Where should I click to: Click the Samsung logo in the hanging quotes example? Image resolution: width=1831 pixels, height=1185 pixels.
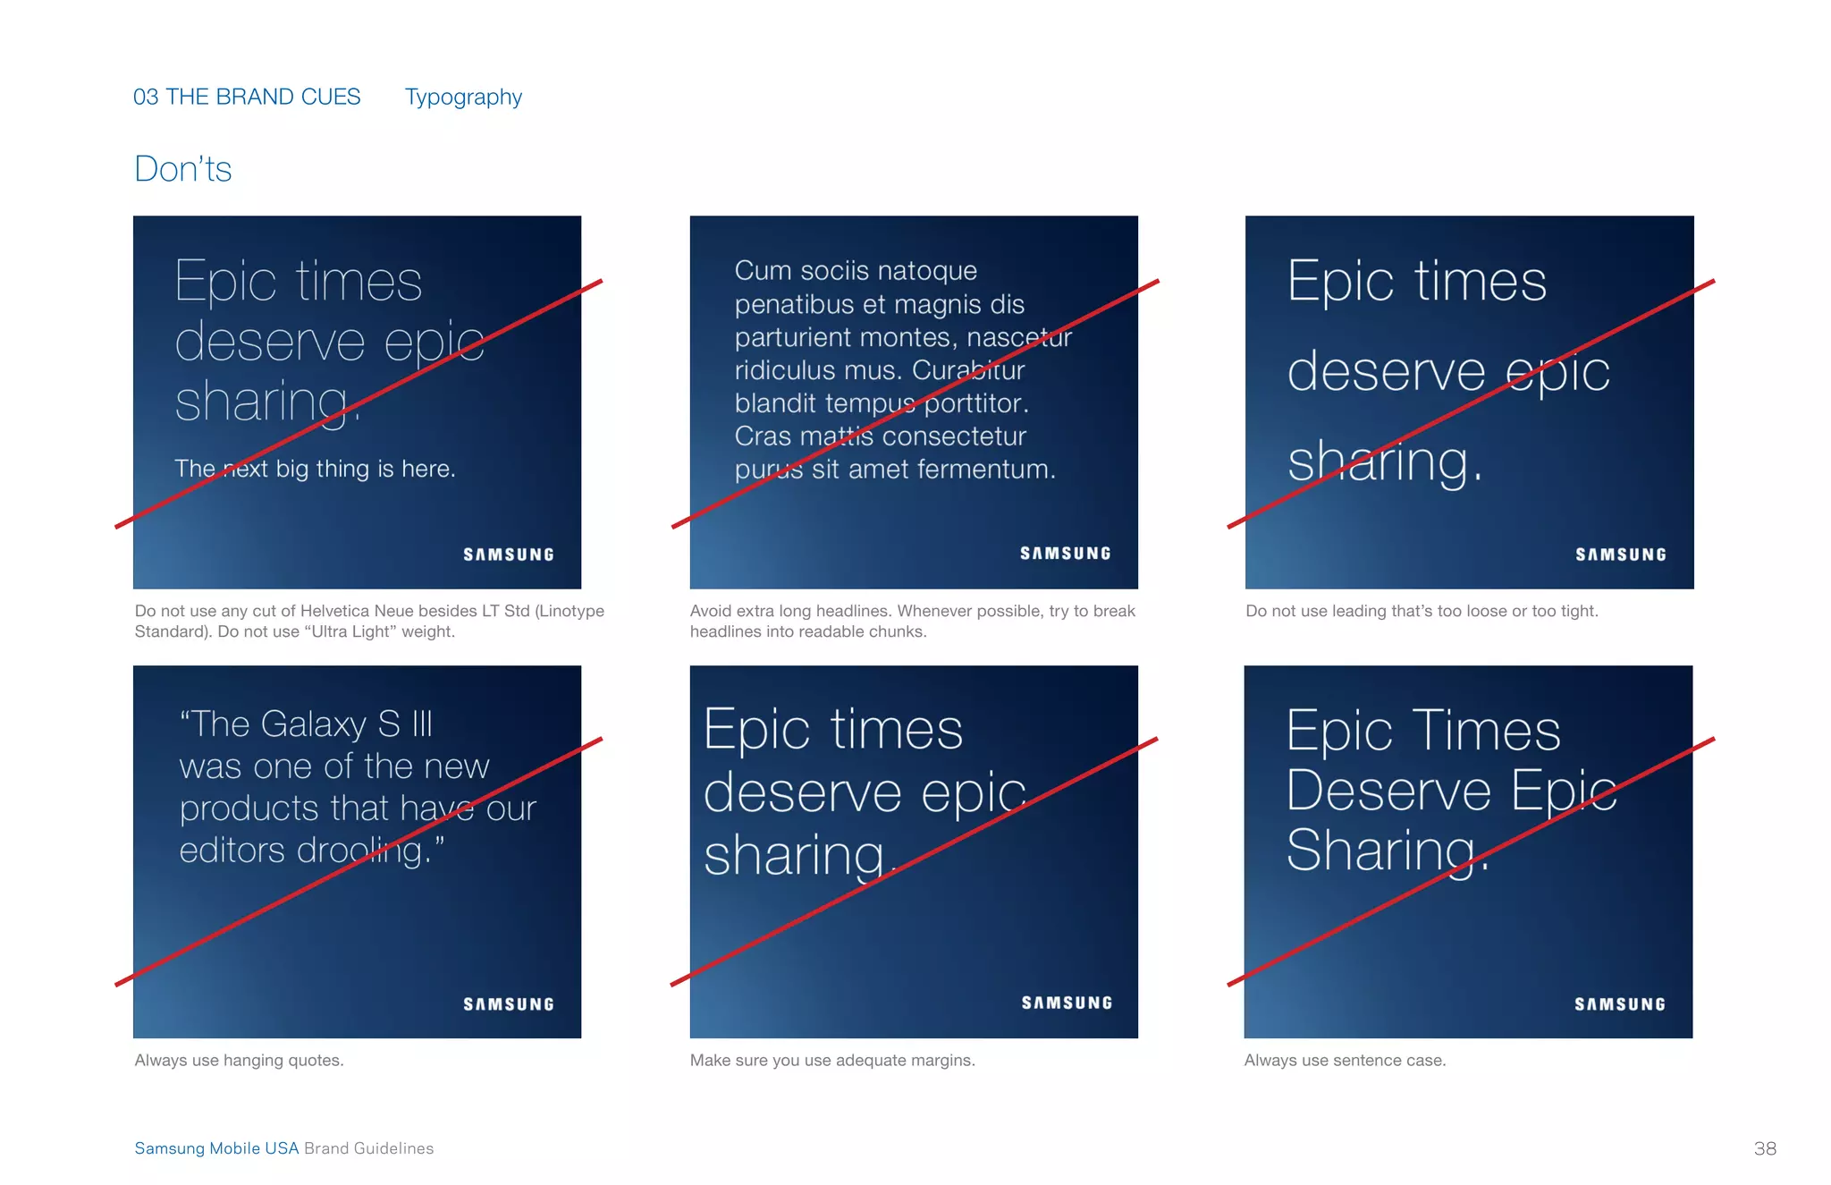509,1004
